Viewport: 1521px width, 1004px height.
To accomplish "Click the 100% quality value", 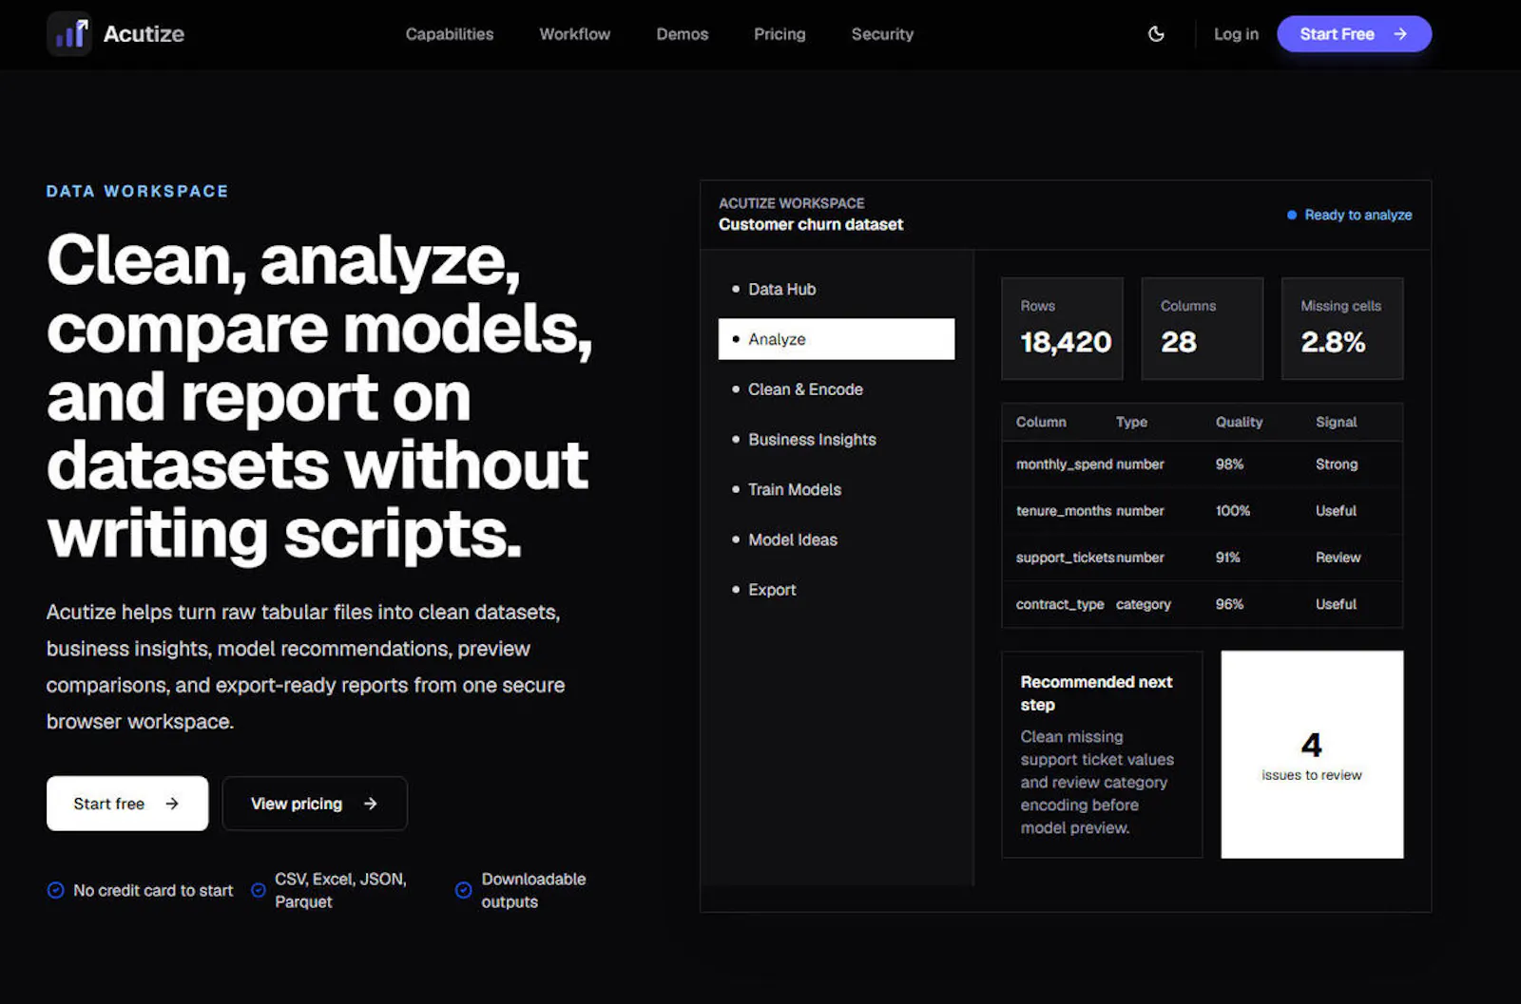I will [1233, 511].
